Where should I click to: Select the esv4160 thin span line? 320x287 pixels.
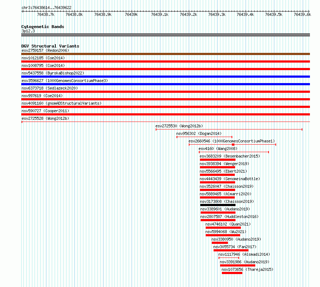(x=234, y=152)
